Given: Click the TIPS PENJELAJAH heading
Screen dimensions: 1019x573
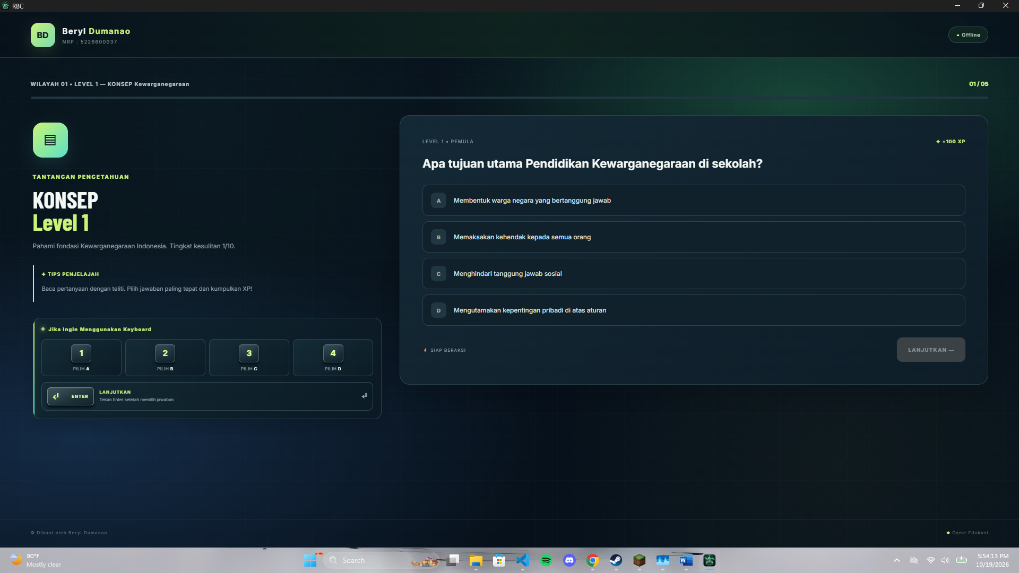Looking at the screenshot, I should click(70, 274).
